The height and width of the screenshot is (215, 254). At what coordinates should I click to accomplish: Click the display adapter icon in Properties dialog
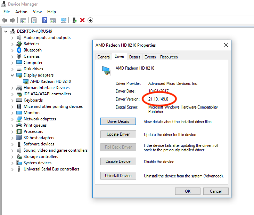tap(106, 71)
